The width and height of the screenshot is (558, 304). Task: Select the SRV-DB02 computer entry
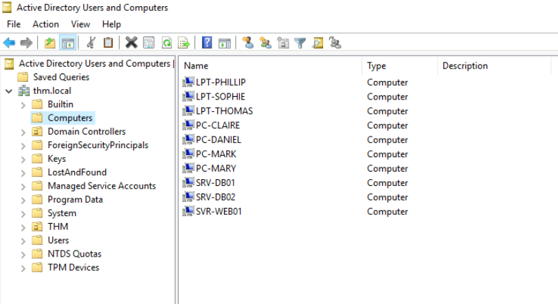[215, 197]
